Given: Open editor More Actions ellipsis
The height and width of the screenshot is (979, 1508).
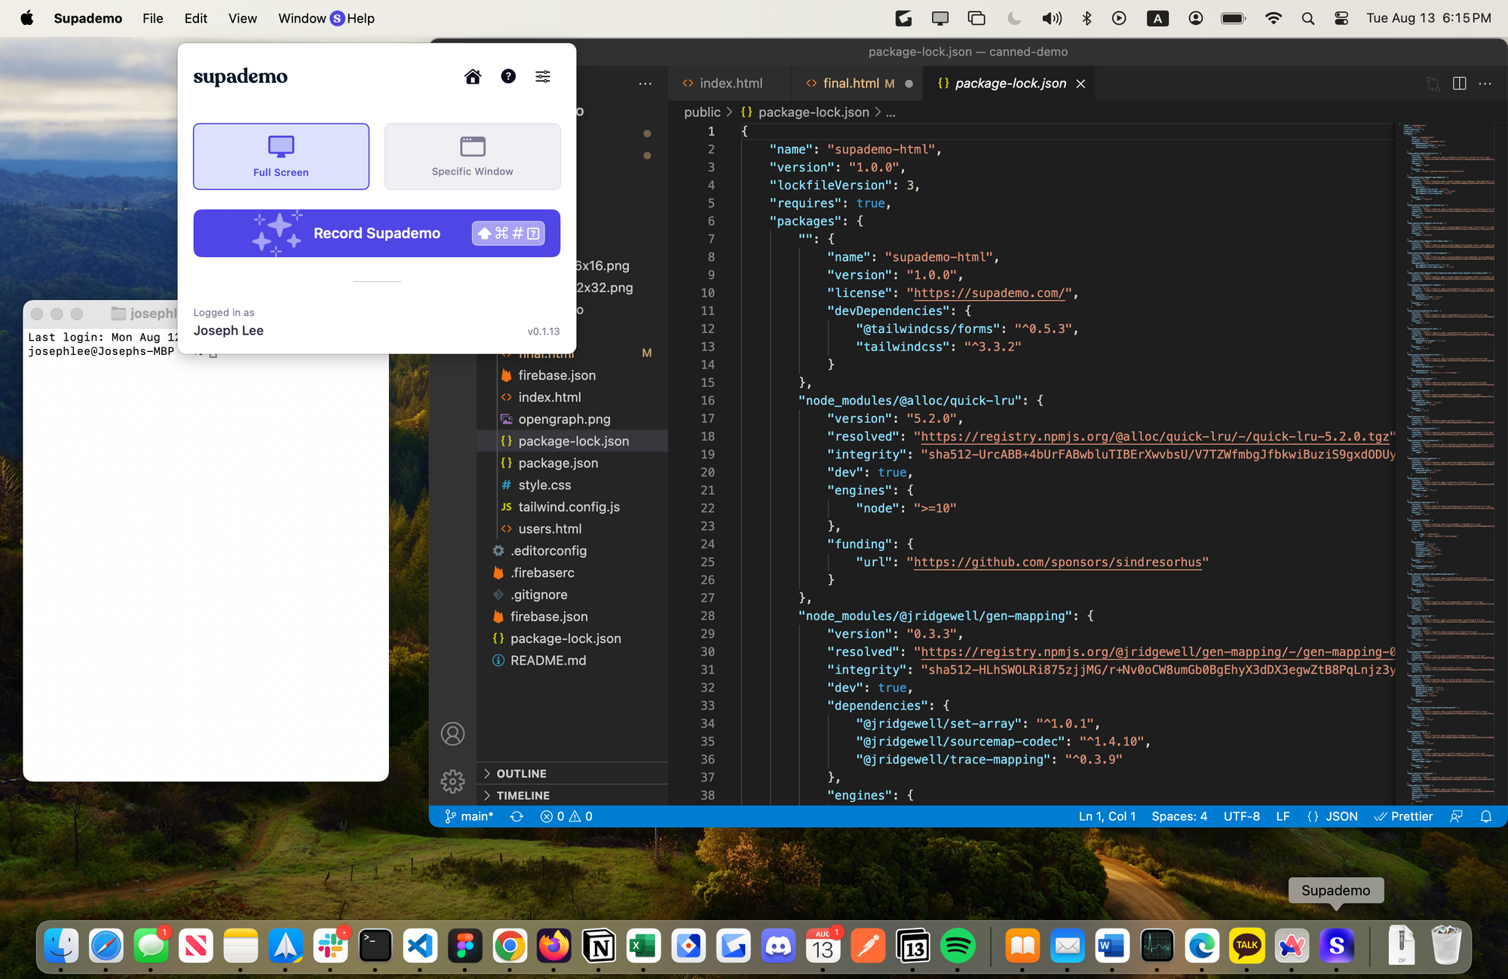Looking at the screenshot, I should (x=1485, y=84).
